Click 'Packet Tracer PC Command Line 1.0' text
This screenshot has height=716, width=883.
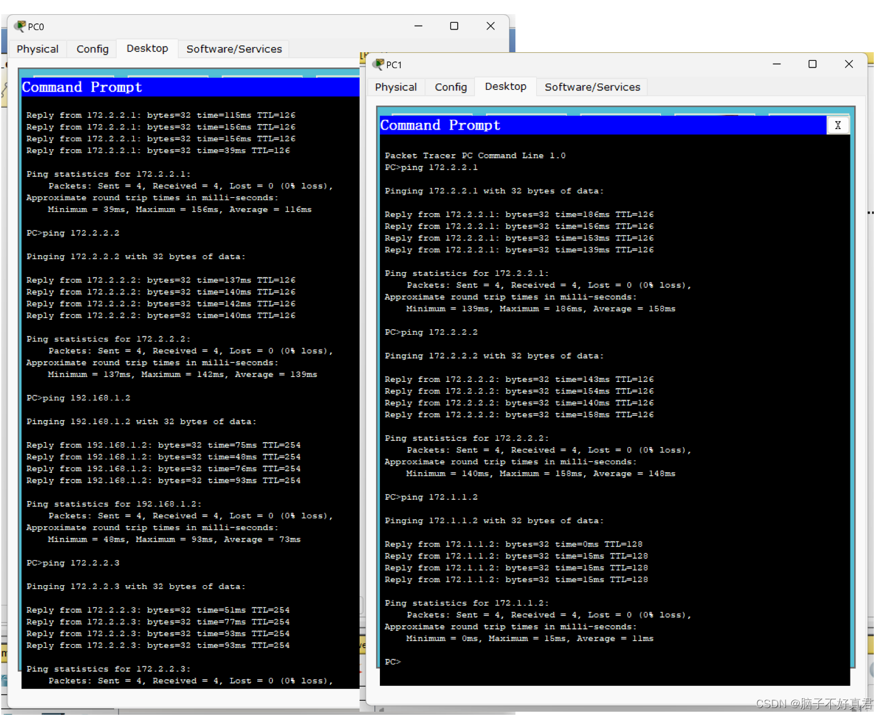coord(475,156)
